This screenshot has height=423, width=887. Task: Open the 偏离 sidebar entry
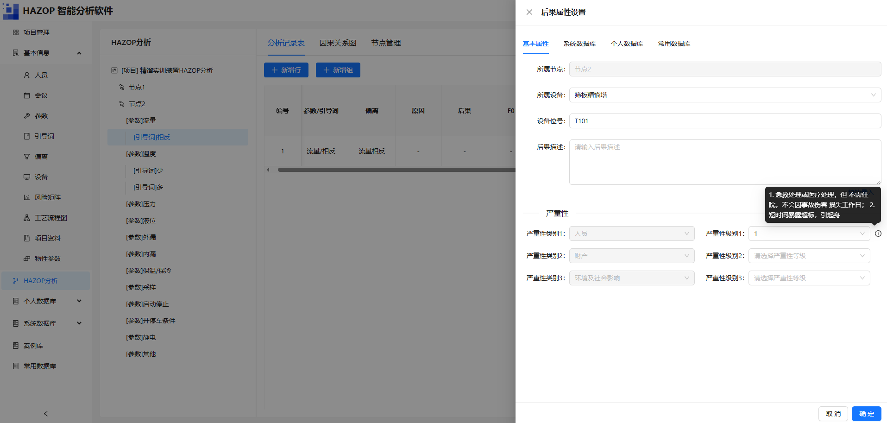point(41,157)
